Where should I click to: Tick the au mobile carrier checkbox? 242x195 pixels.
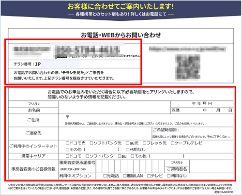click(120, 156)
